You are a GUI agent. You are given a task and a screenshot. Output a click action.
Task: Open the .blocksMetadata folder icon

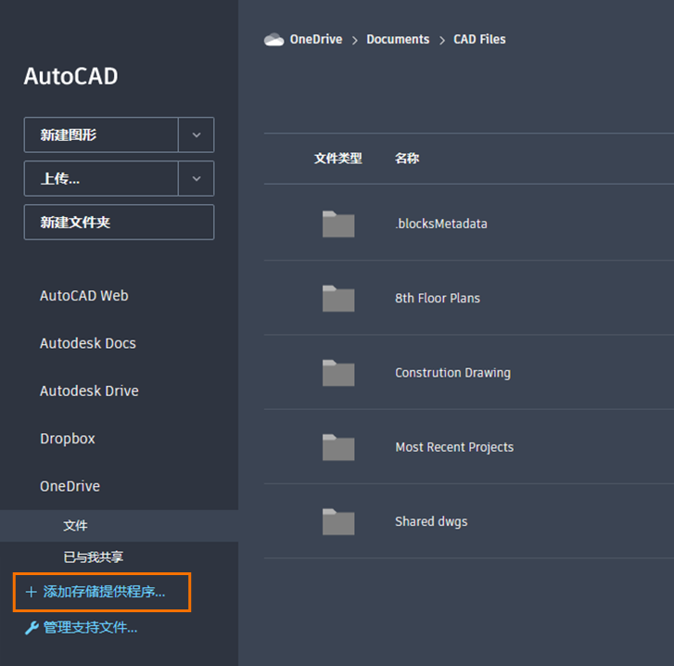pyautogui.click(x=338, y=224)
